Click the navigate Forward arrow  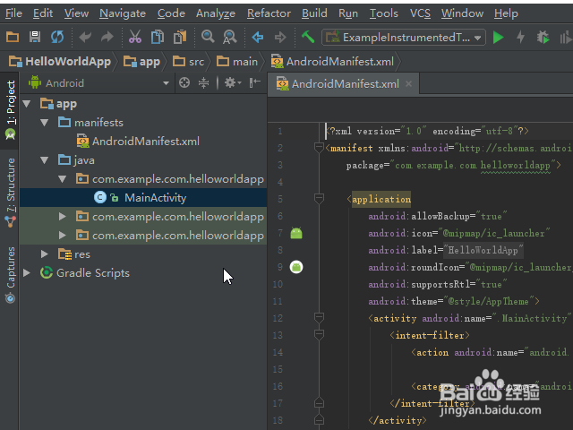(280, 37)
